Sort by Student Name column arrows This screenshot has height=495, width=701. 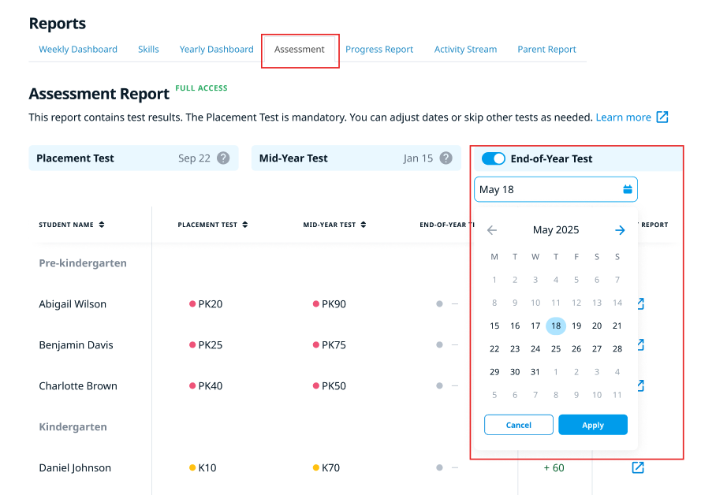tap(102, 225)
